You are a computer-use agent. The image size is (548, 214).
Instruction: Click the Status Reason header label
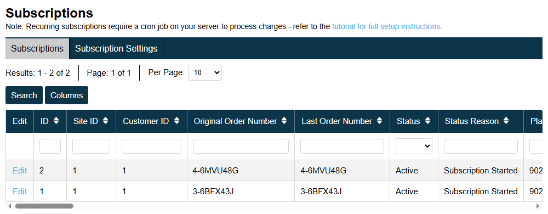pyautogui.click(x=471, y=121)
